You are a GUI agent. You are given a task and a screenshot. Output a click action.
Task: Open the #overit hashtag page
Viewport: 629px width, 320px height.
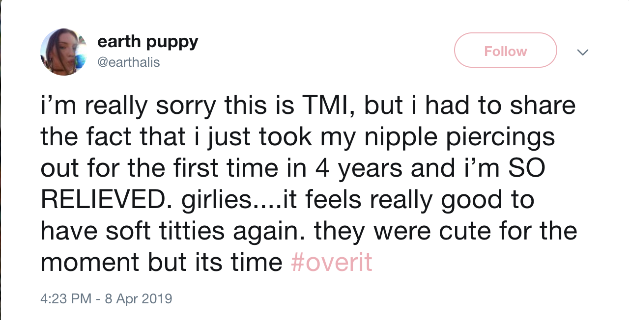pyautogui.click(x=332, y=262)
